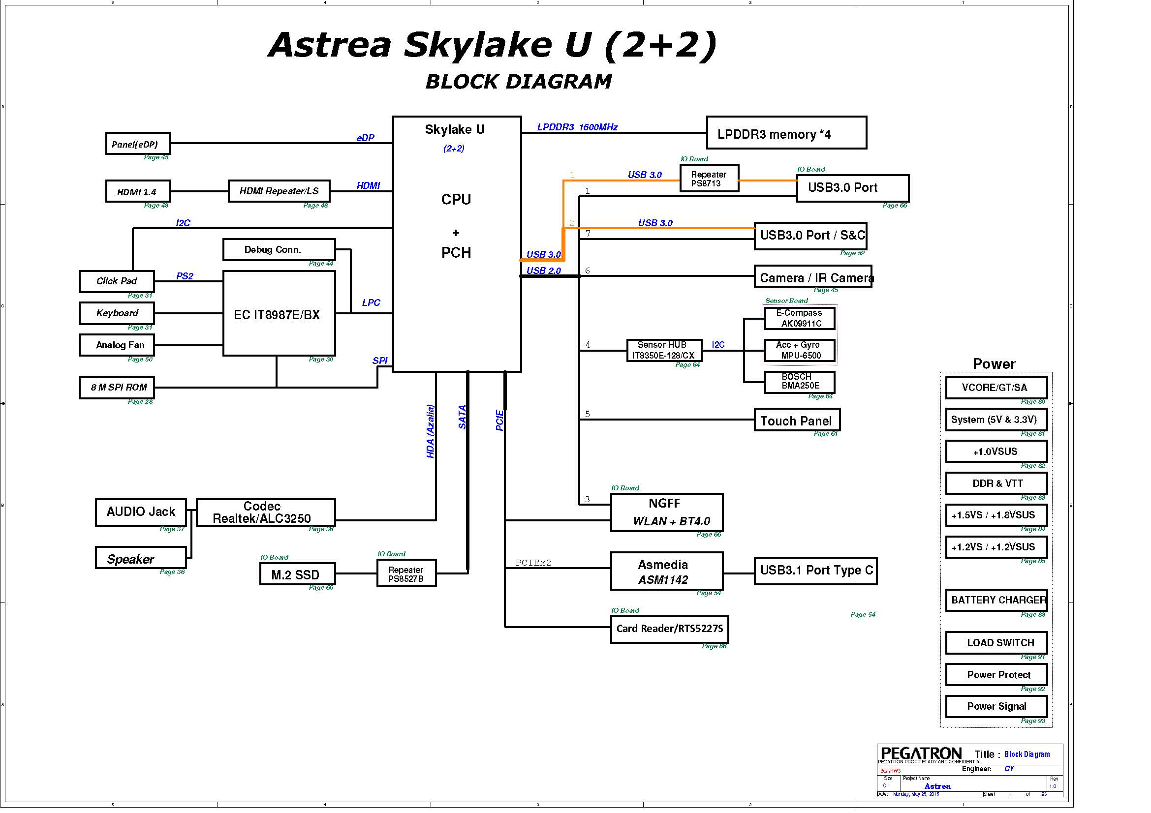
Task: Select the Repeater PS8527B block
Action: click(406, 573)
